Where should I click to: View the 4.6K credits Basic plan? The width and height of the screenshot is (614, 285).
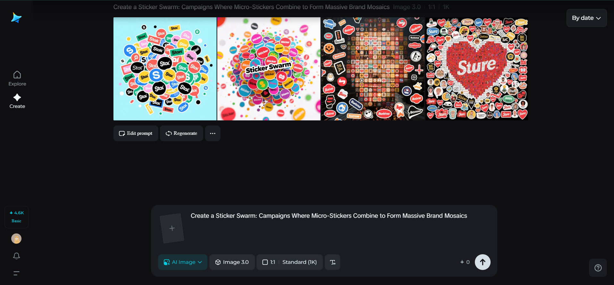(x=17, y=217)
